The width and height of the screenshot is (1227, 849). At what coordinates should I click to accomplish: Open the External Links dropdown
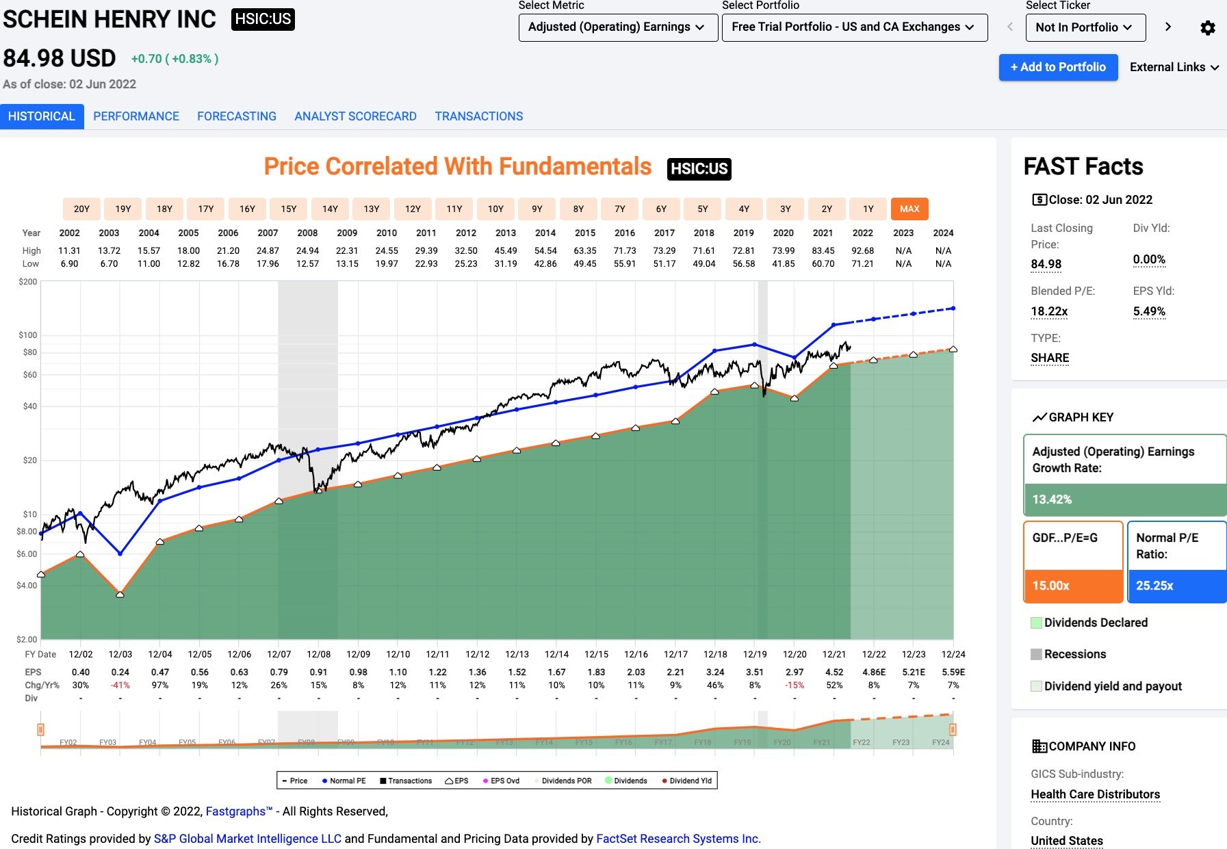point(1174,67)
